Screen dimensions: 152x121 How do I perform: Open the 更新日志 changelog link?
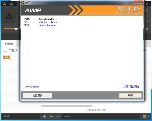click(135, 87)
